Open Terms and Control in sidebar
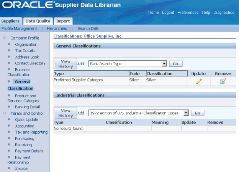 tap(27, 113)
